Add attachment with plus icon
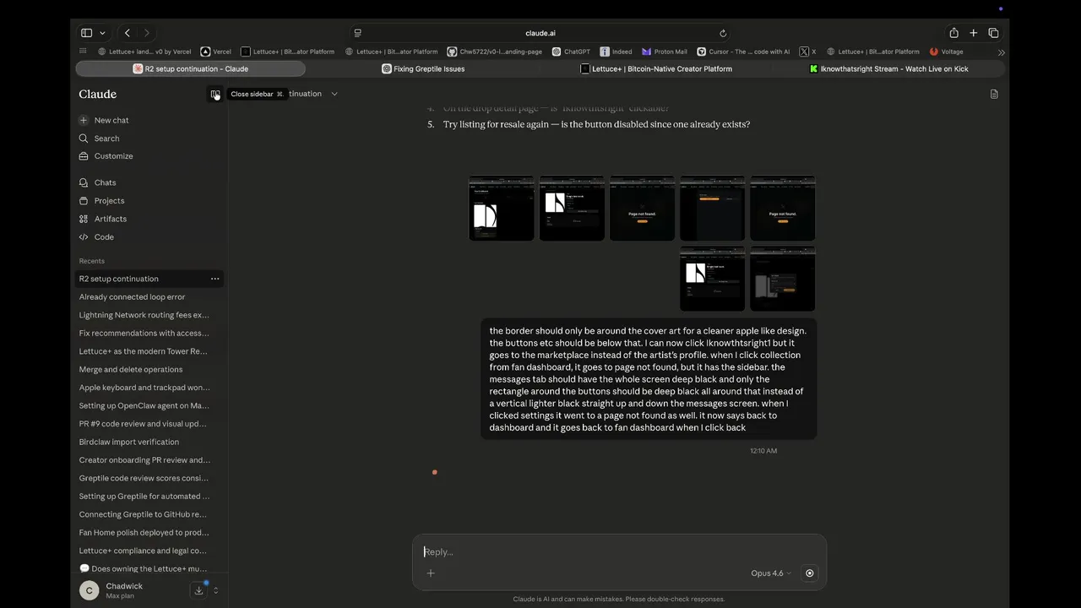 431,573
